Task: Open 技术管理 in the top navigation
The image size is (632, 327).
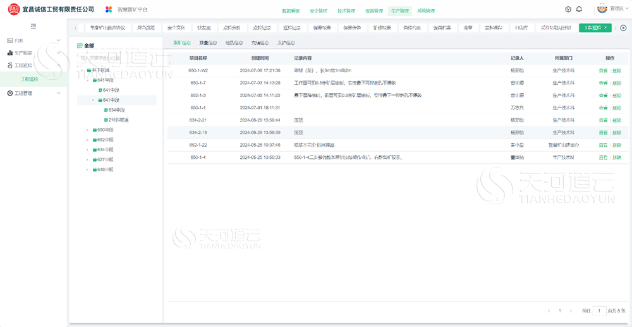Action: pyautogui.click(x=346, y=11)
